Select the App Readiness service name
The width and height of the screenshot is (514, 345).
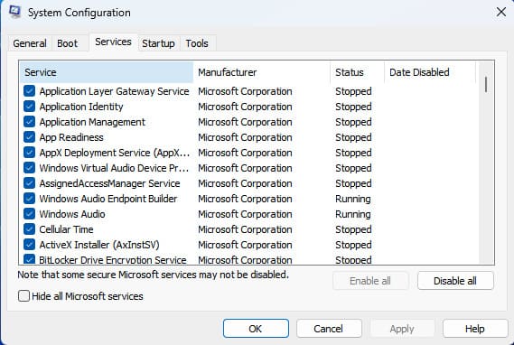click(71, 137)
